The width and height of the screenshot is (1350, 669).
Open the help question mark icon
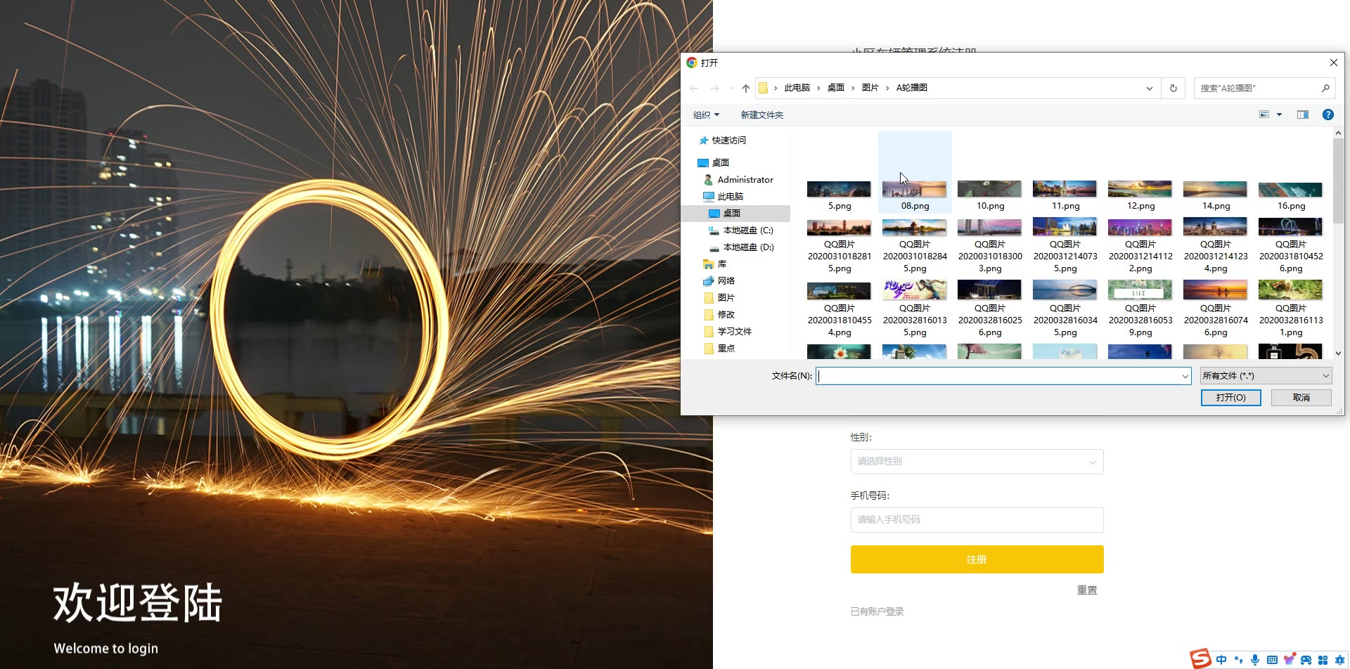pyautogui.click(x=1327, y=115)
